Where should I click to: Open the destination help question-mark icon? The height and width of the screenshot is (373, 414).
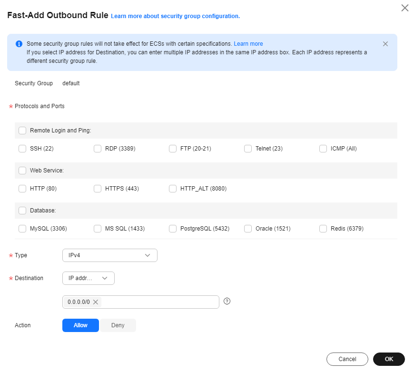227,301
